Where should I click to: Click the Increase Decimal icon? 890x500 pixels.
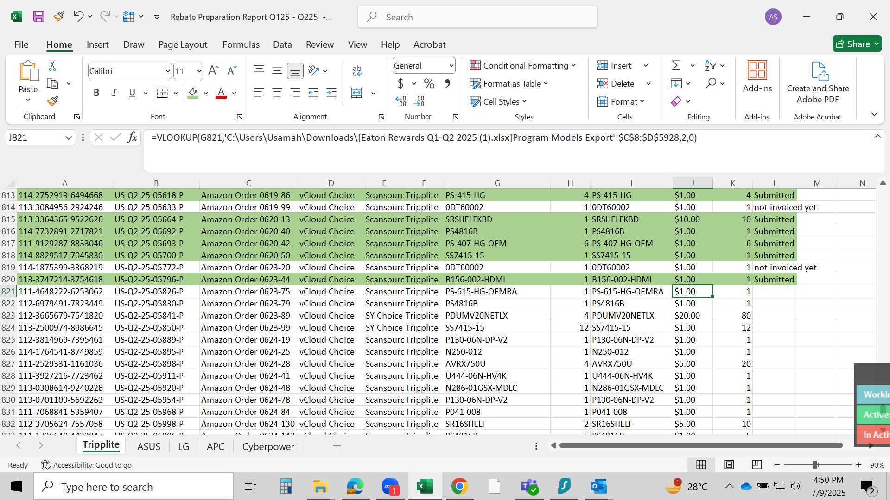tap(401, 101)
